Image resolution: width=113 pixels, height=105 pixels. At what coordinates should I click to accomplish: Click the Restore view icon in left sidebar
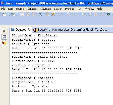pos(4,31)
